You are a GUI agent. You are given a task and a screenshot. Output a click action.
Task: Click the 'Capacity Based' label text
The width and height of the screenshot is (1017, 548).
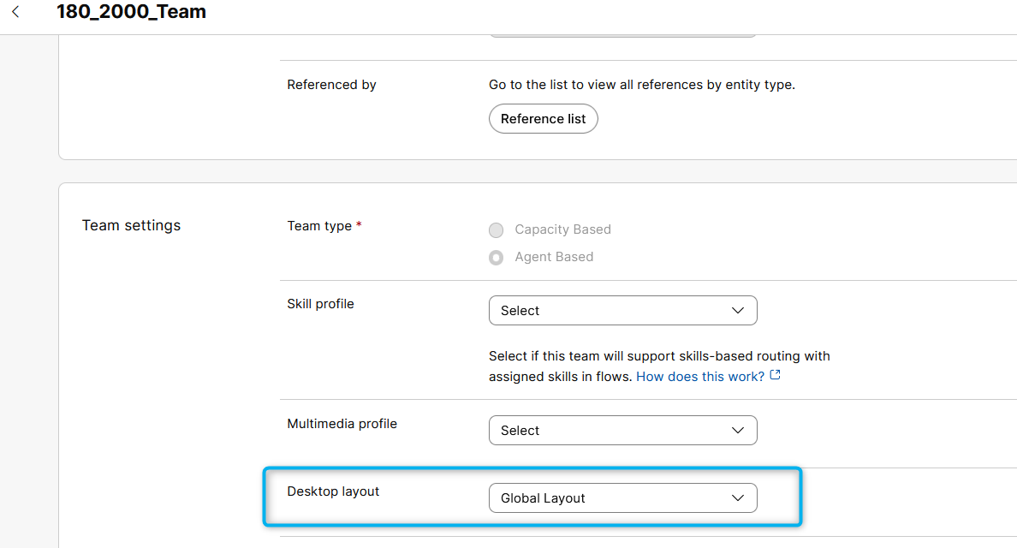(562, 229)
